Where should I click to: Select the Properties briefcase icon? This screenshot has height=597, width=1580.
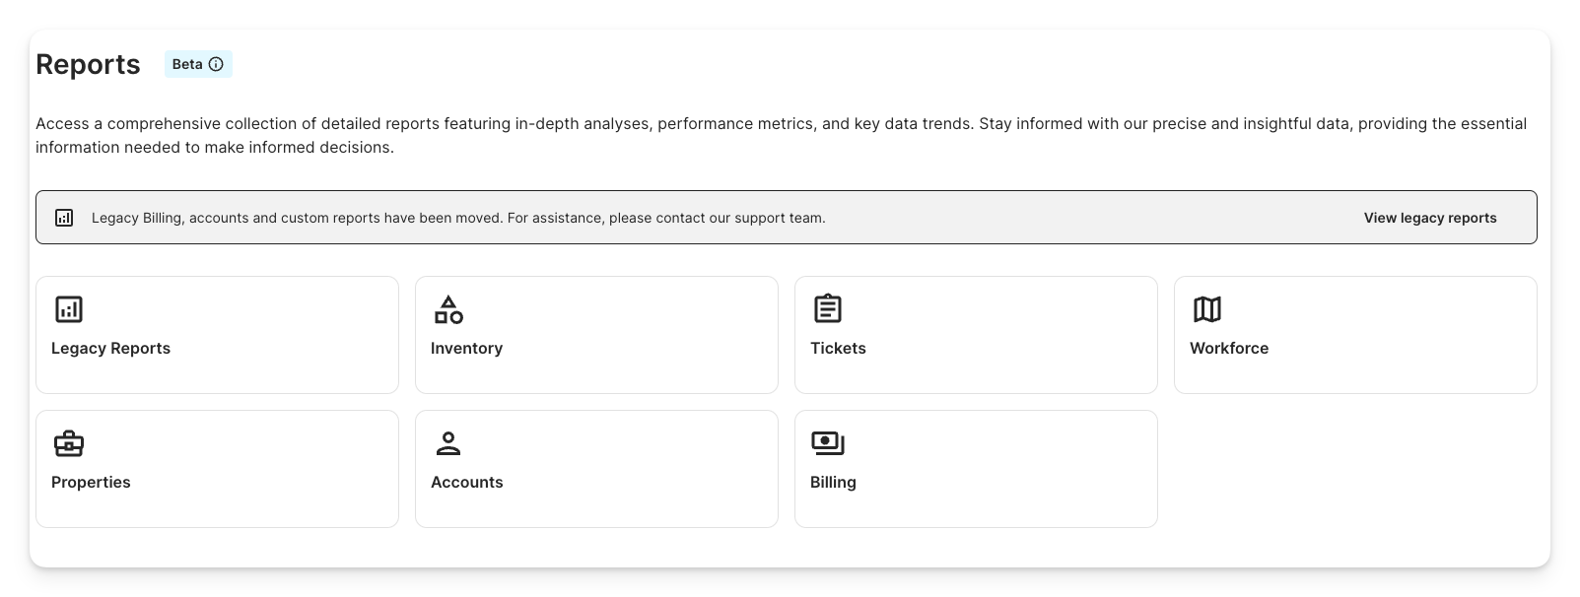[69, 443]
